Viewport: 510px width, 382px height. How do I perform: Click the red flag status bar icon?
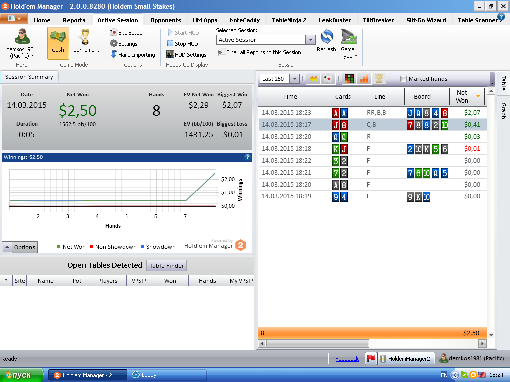pos(371,358)
